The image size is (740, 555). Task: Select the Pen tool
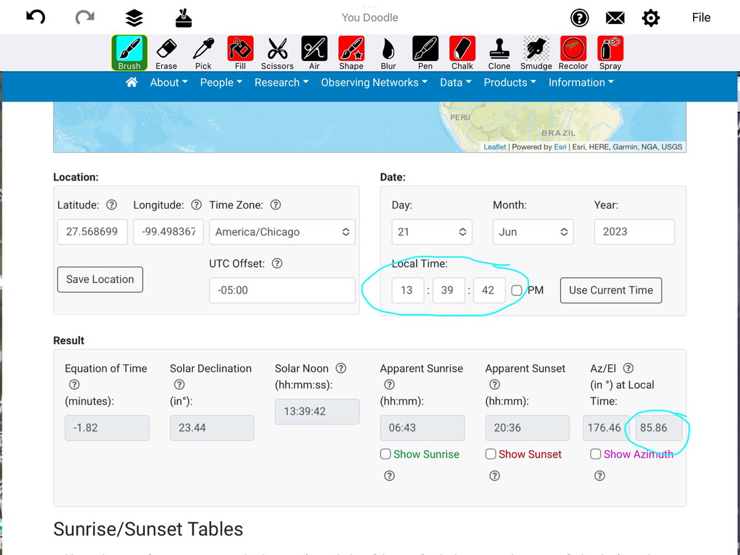[x=425, y=52]
